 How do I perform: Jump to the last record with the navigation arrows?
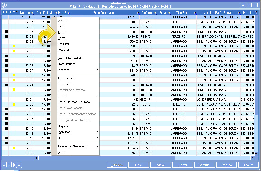pyautogui.click(x=19, y=165)
